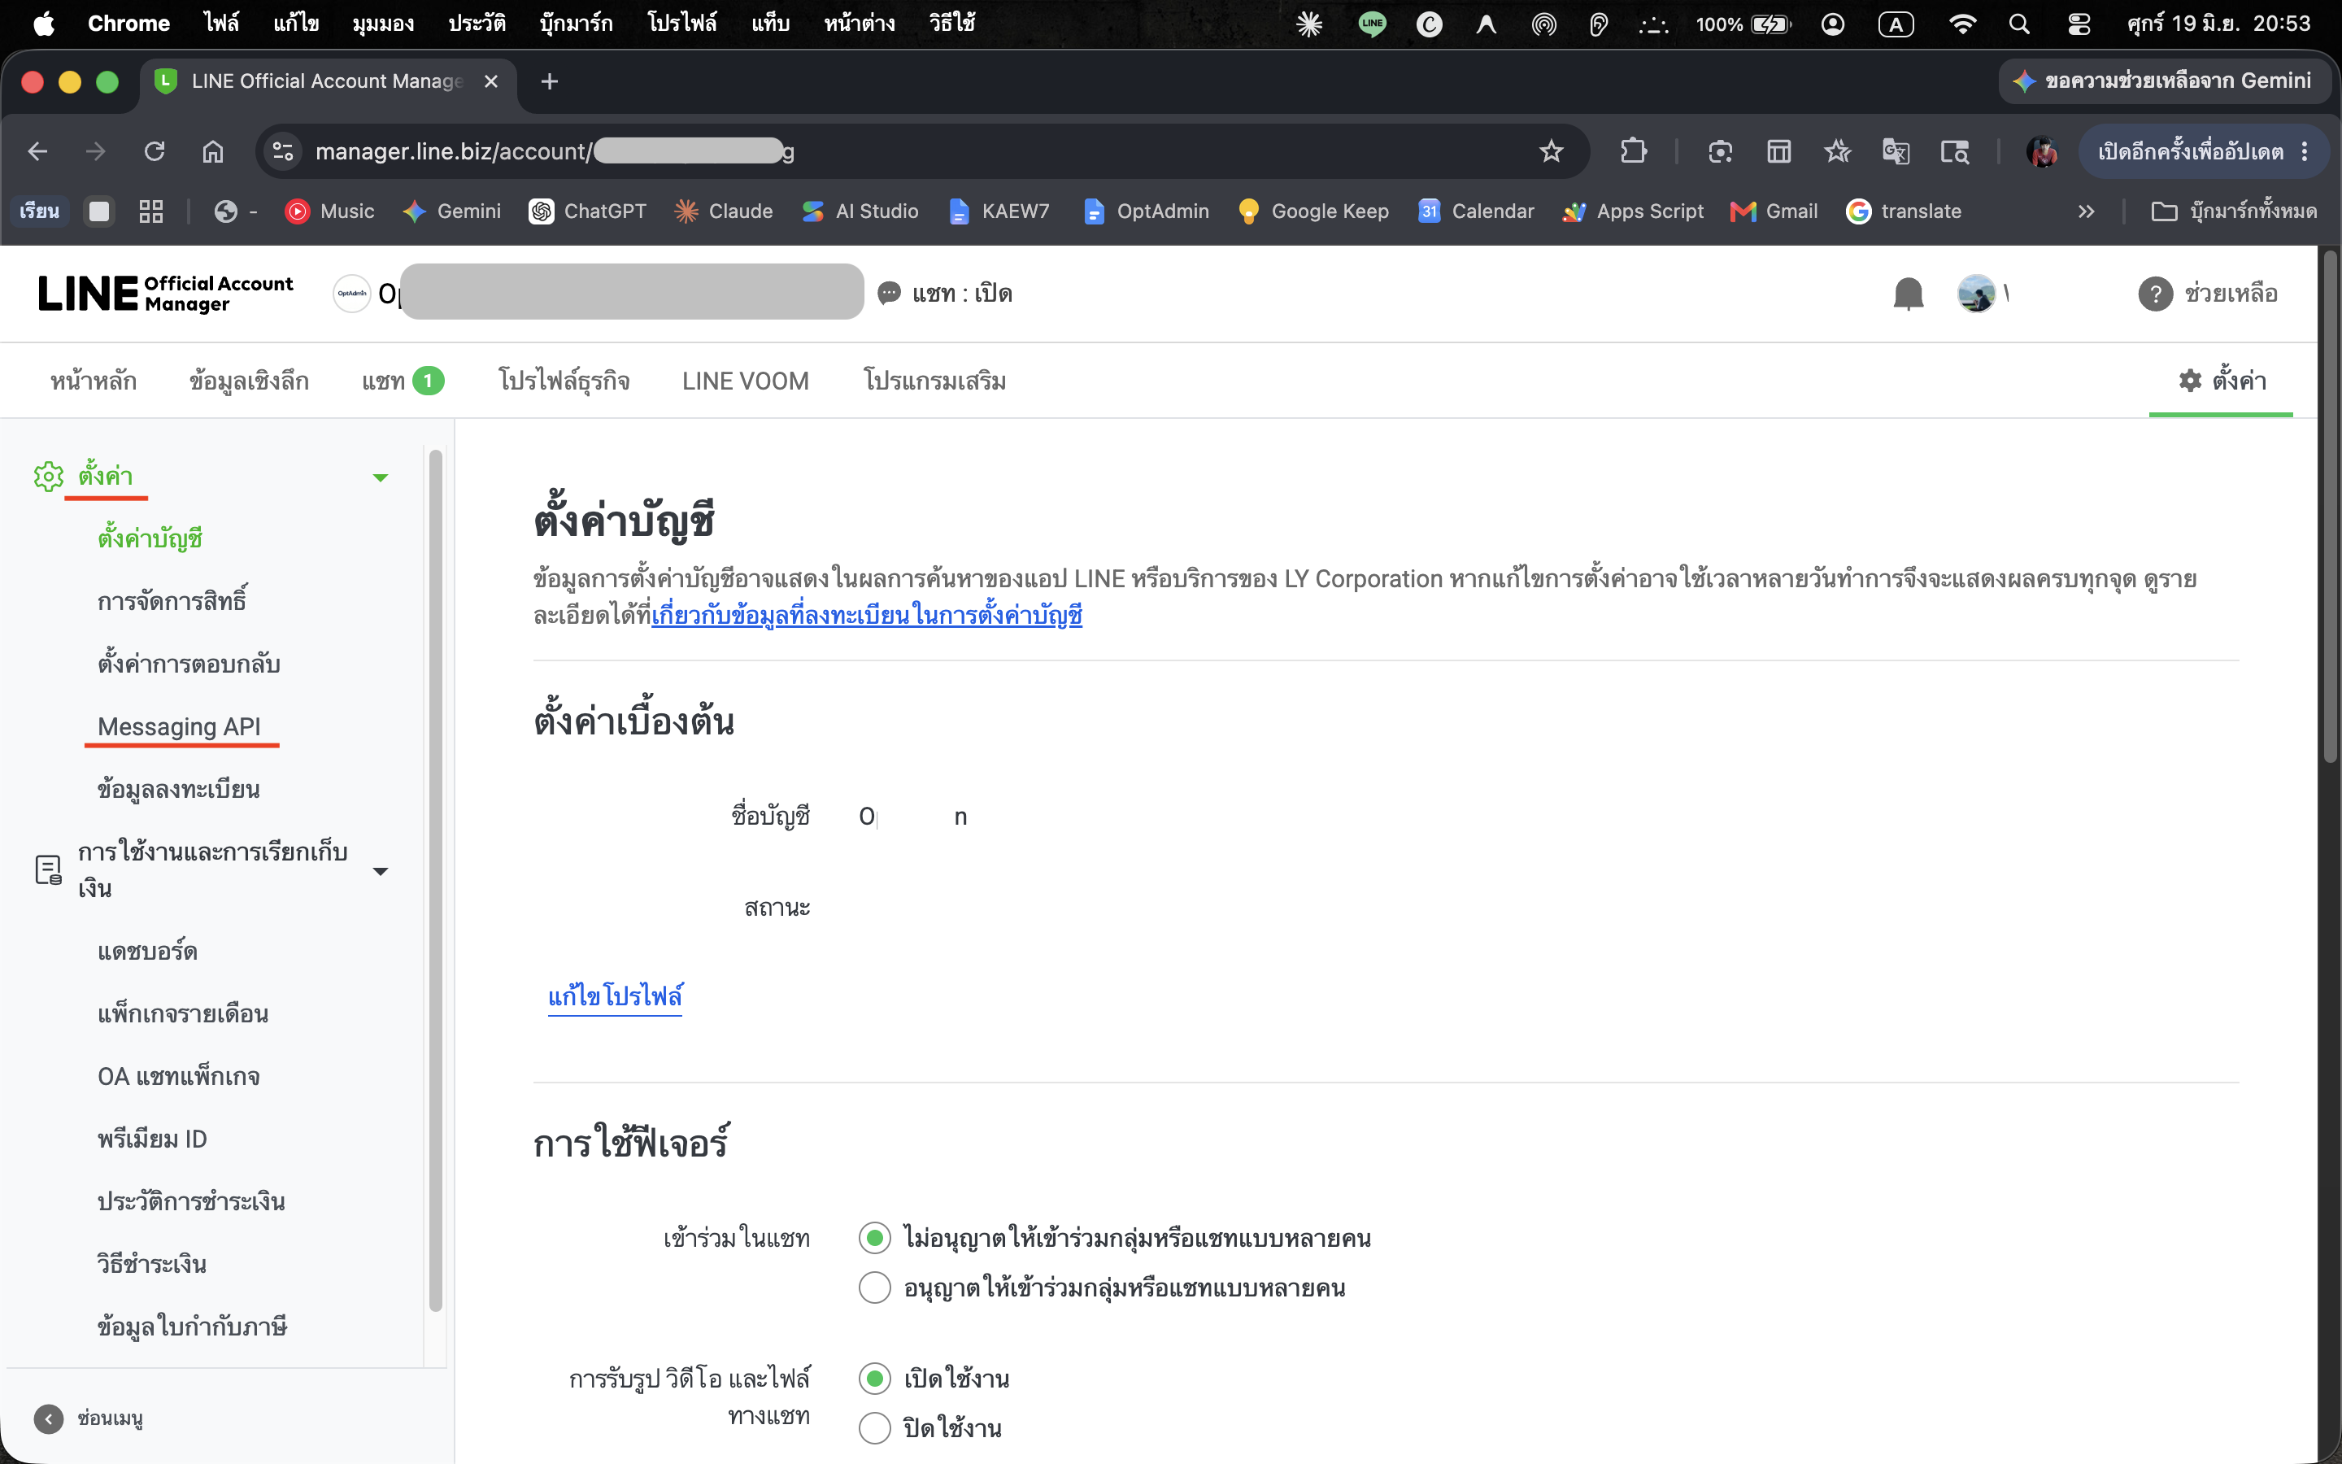Select disallow joining groups radio button
This screenshot has width=2342, height=1464.
[x=875, y=1239]
